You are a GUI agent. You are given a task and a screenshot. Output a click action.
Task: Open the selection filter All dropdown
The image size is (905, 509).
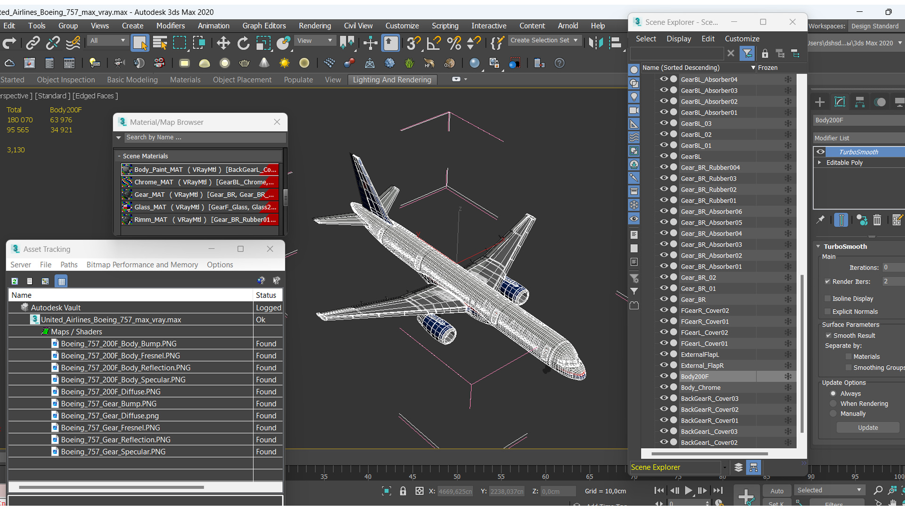click(107, 41)
